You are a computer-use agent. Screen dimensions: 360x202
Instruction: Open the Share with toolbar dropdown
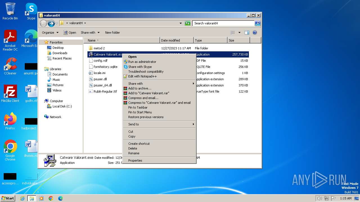(90, 33)
